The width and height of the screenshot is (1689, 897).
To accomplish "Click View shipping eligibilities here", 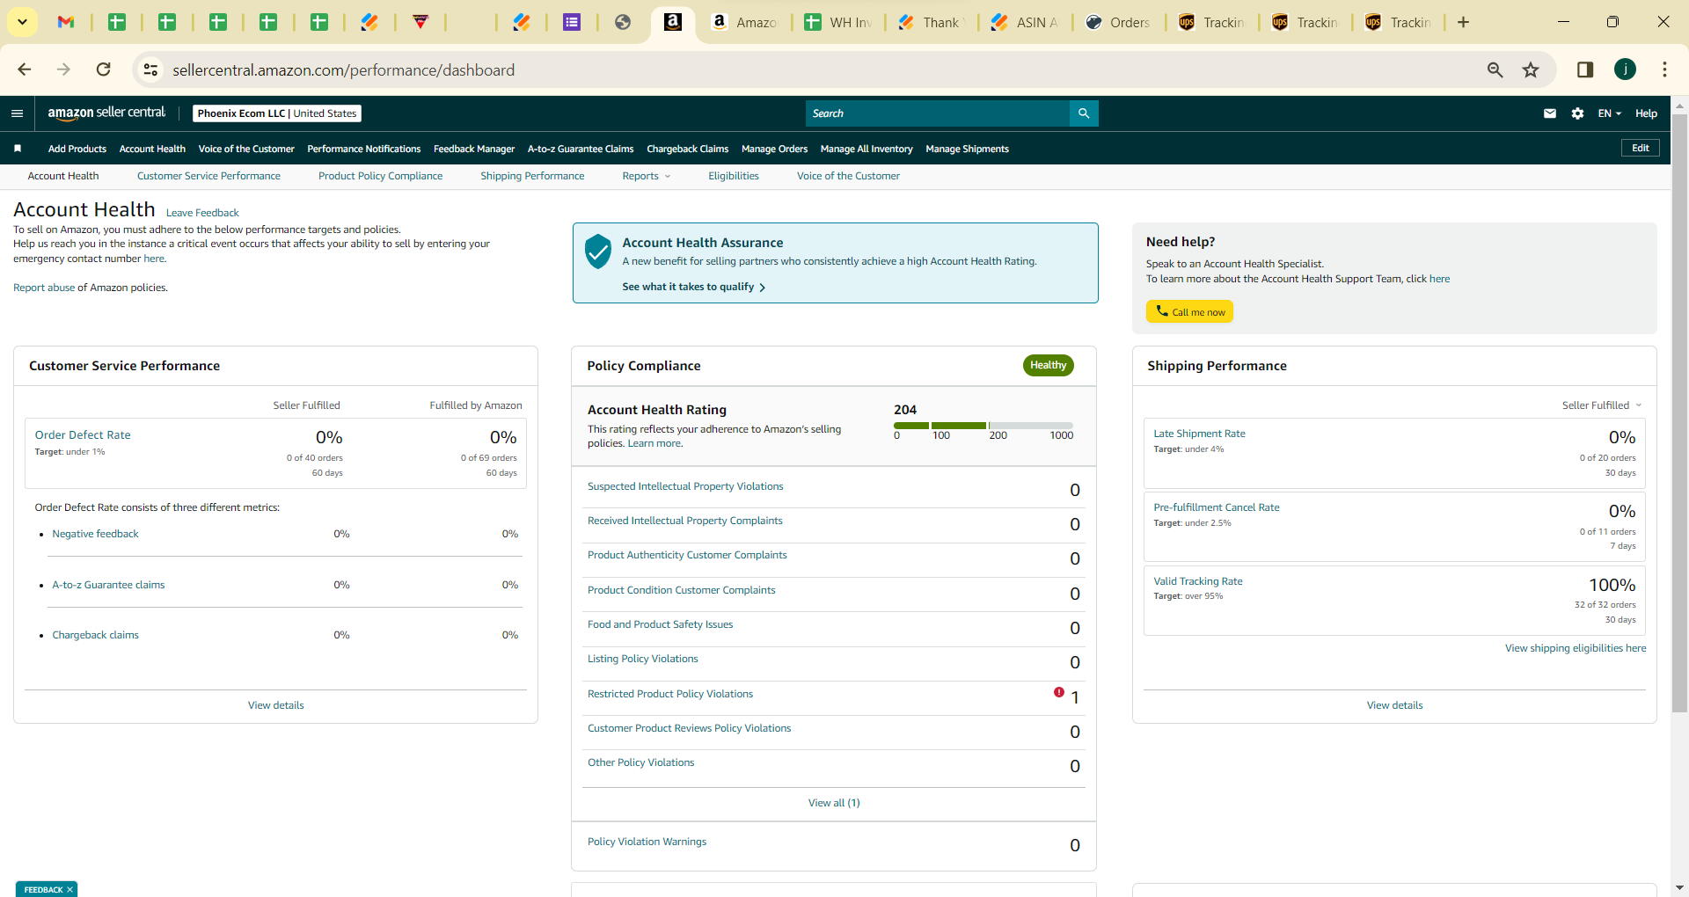I will [1576, 648].
